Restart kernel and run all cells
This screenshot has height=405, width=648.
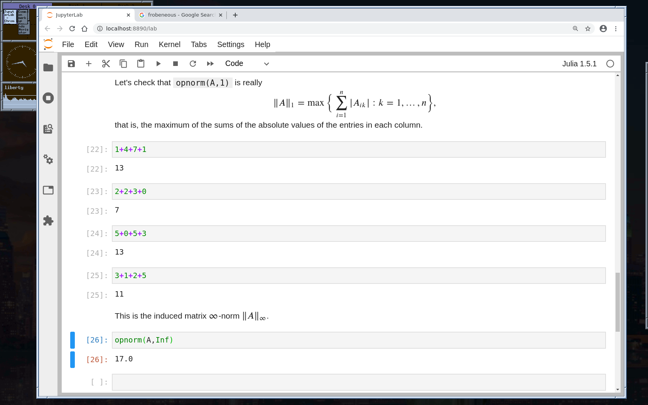coord(210,64)
